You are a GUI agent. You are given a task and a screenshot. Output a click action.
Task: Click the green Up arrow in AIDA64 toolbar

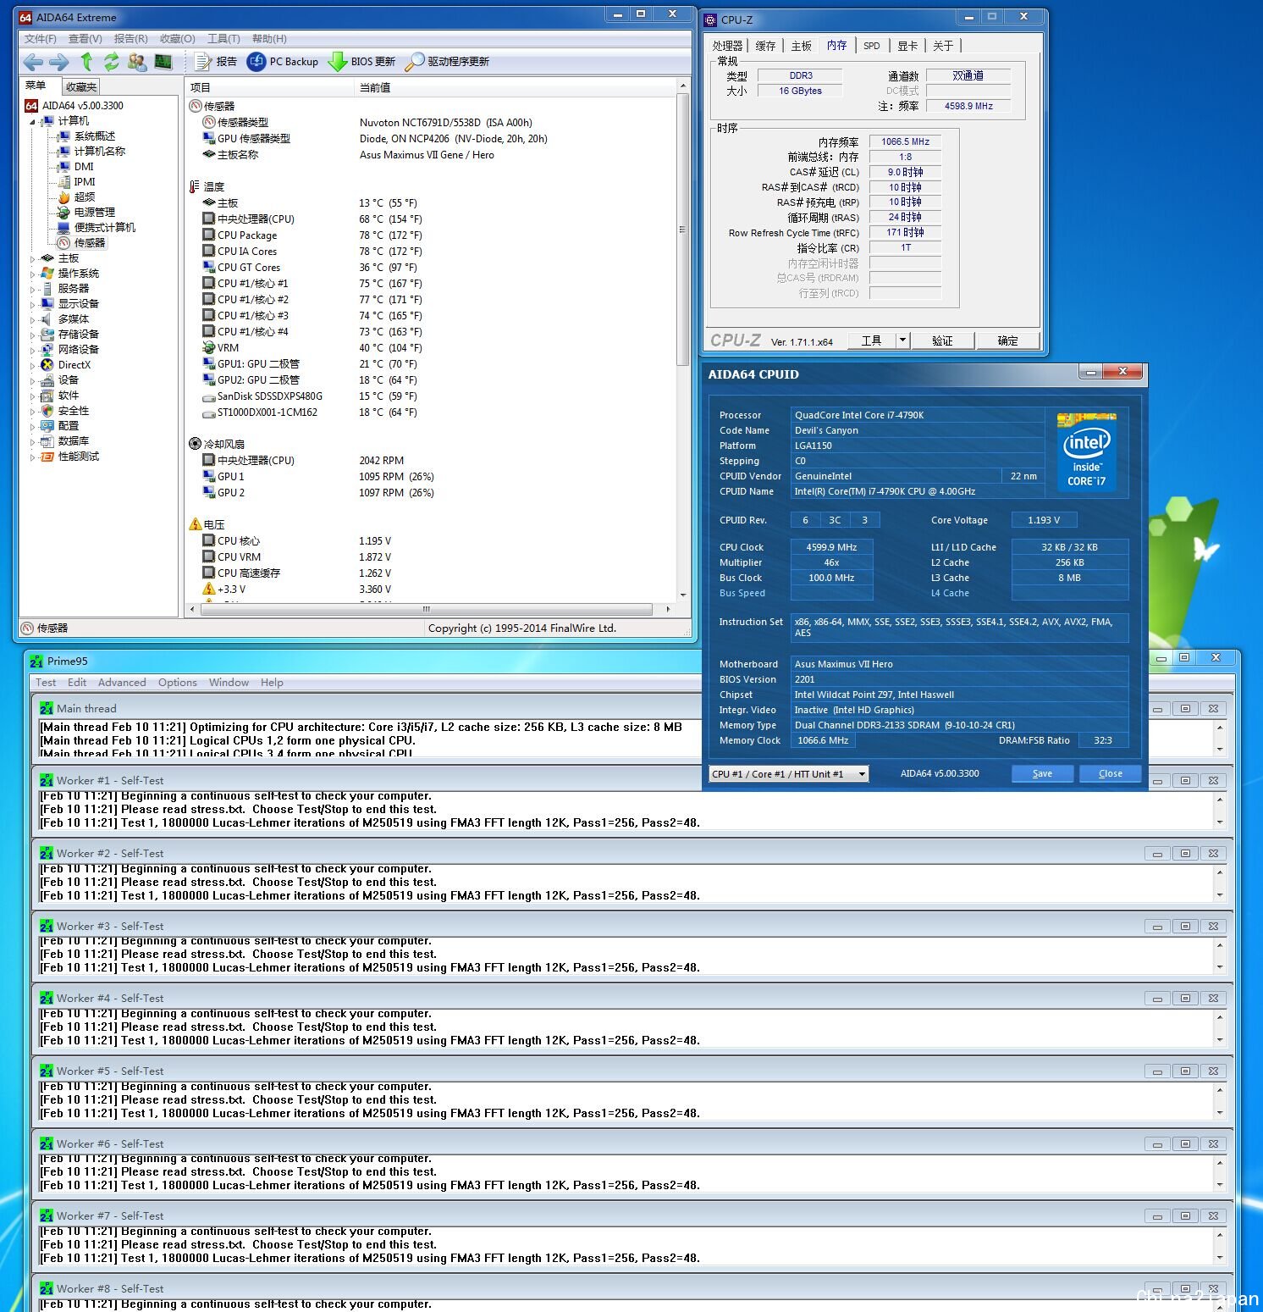[86, 61]
